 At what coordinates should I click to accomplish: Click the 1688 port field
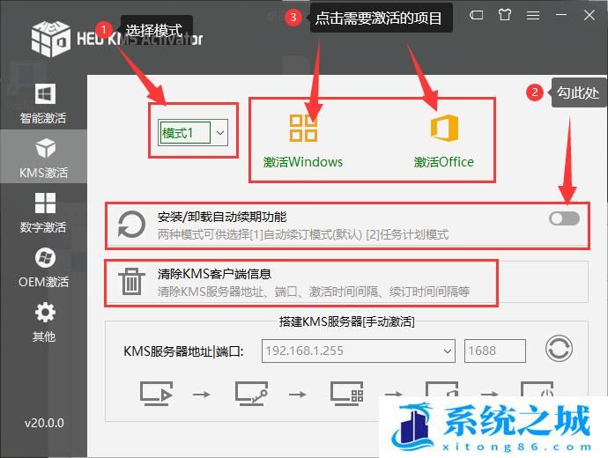[x=495, y=351]
